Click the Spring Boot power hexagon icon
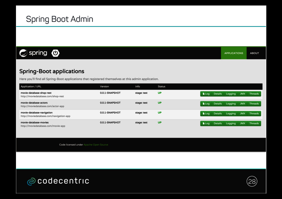Viewport: 282px width, 199px height. point(55,53)
